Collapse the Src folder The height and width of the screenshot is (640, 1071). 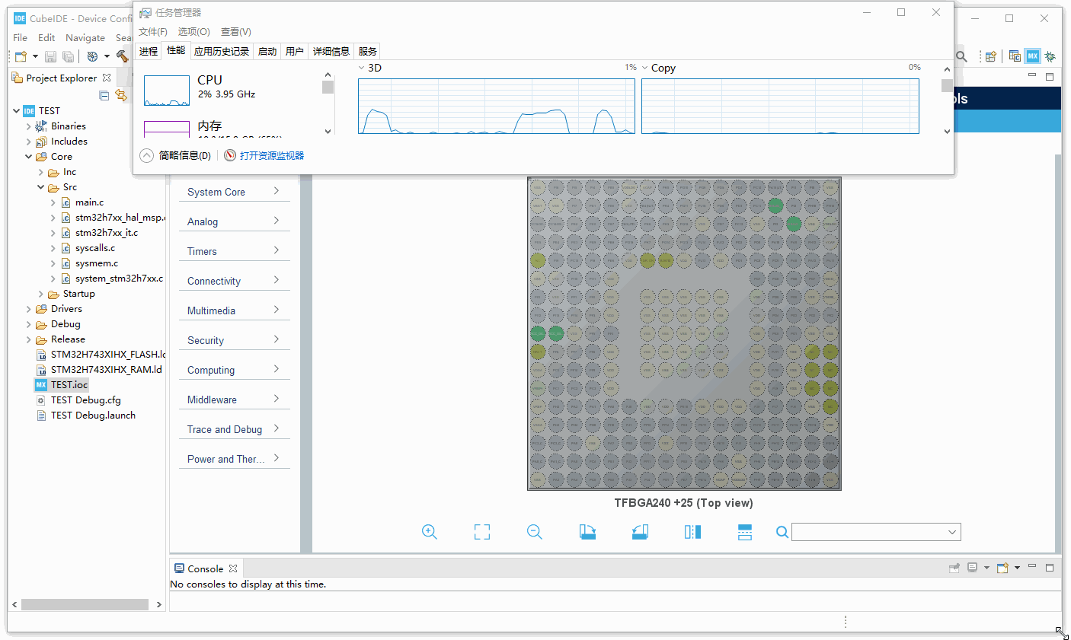click(41, 187)
